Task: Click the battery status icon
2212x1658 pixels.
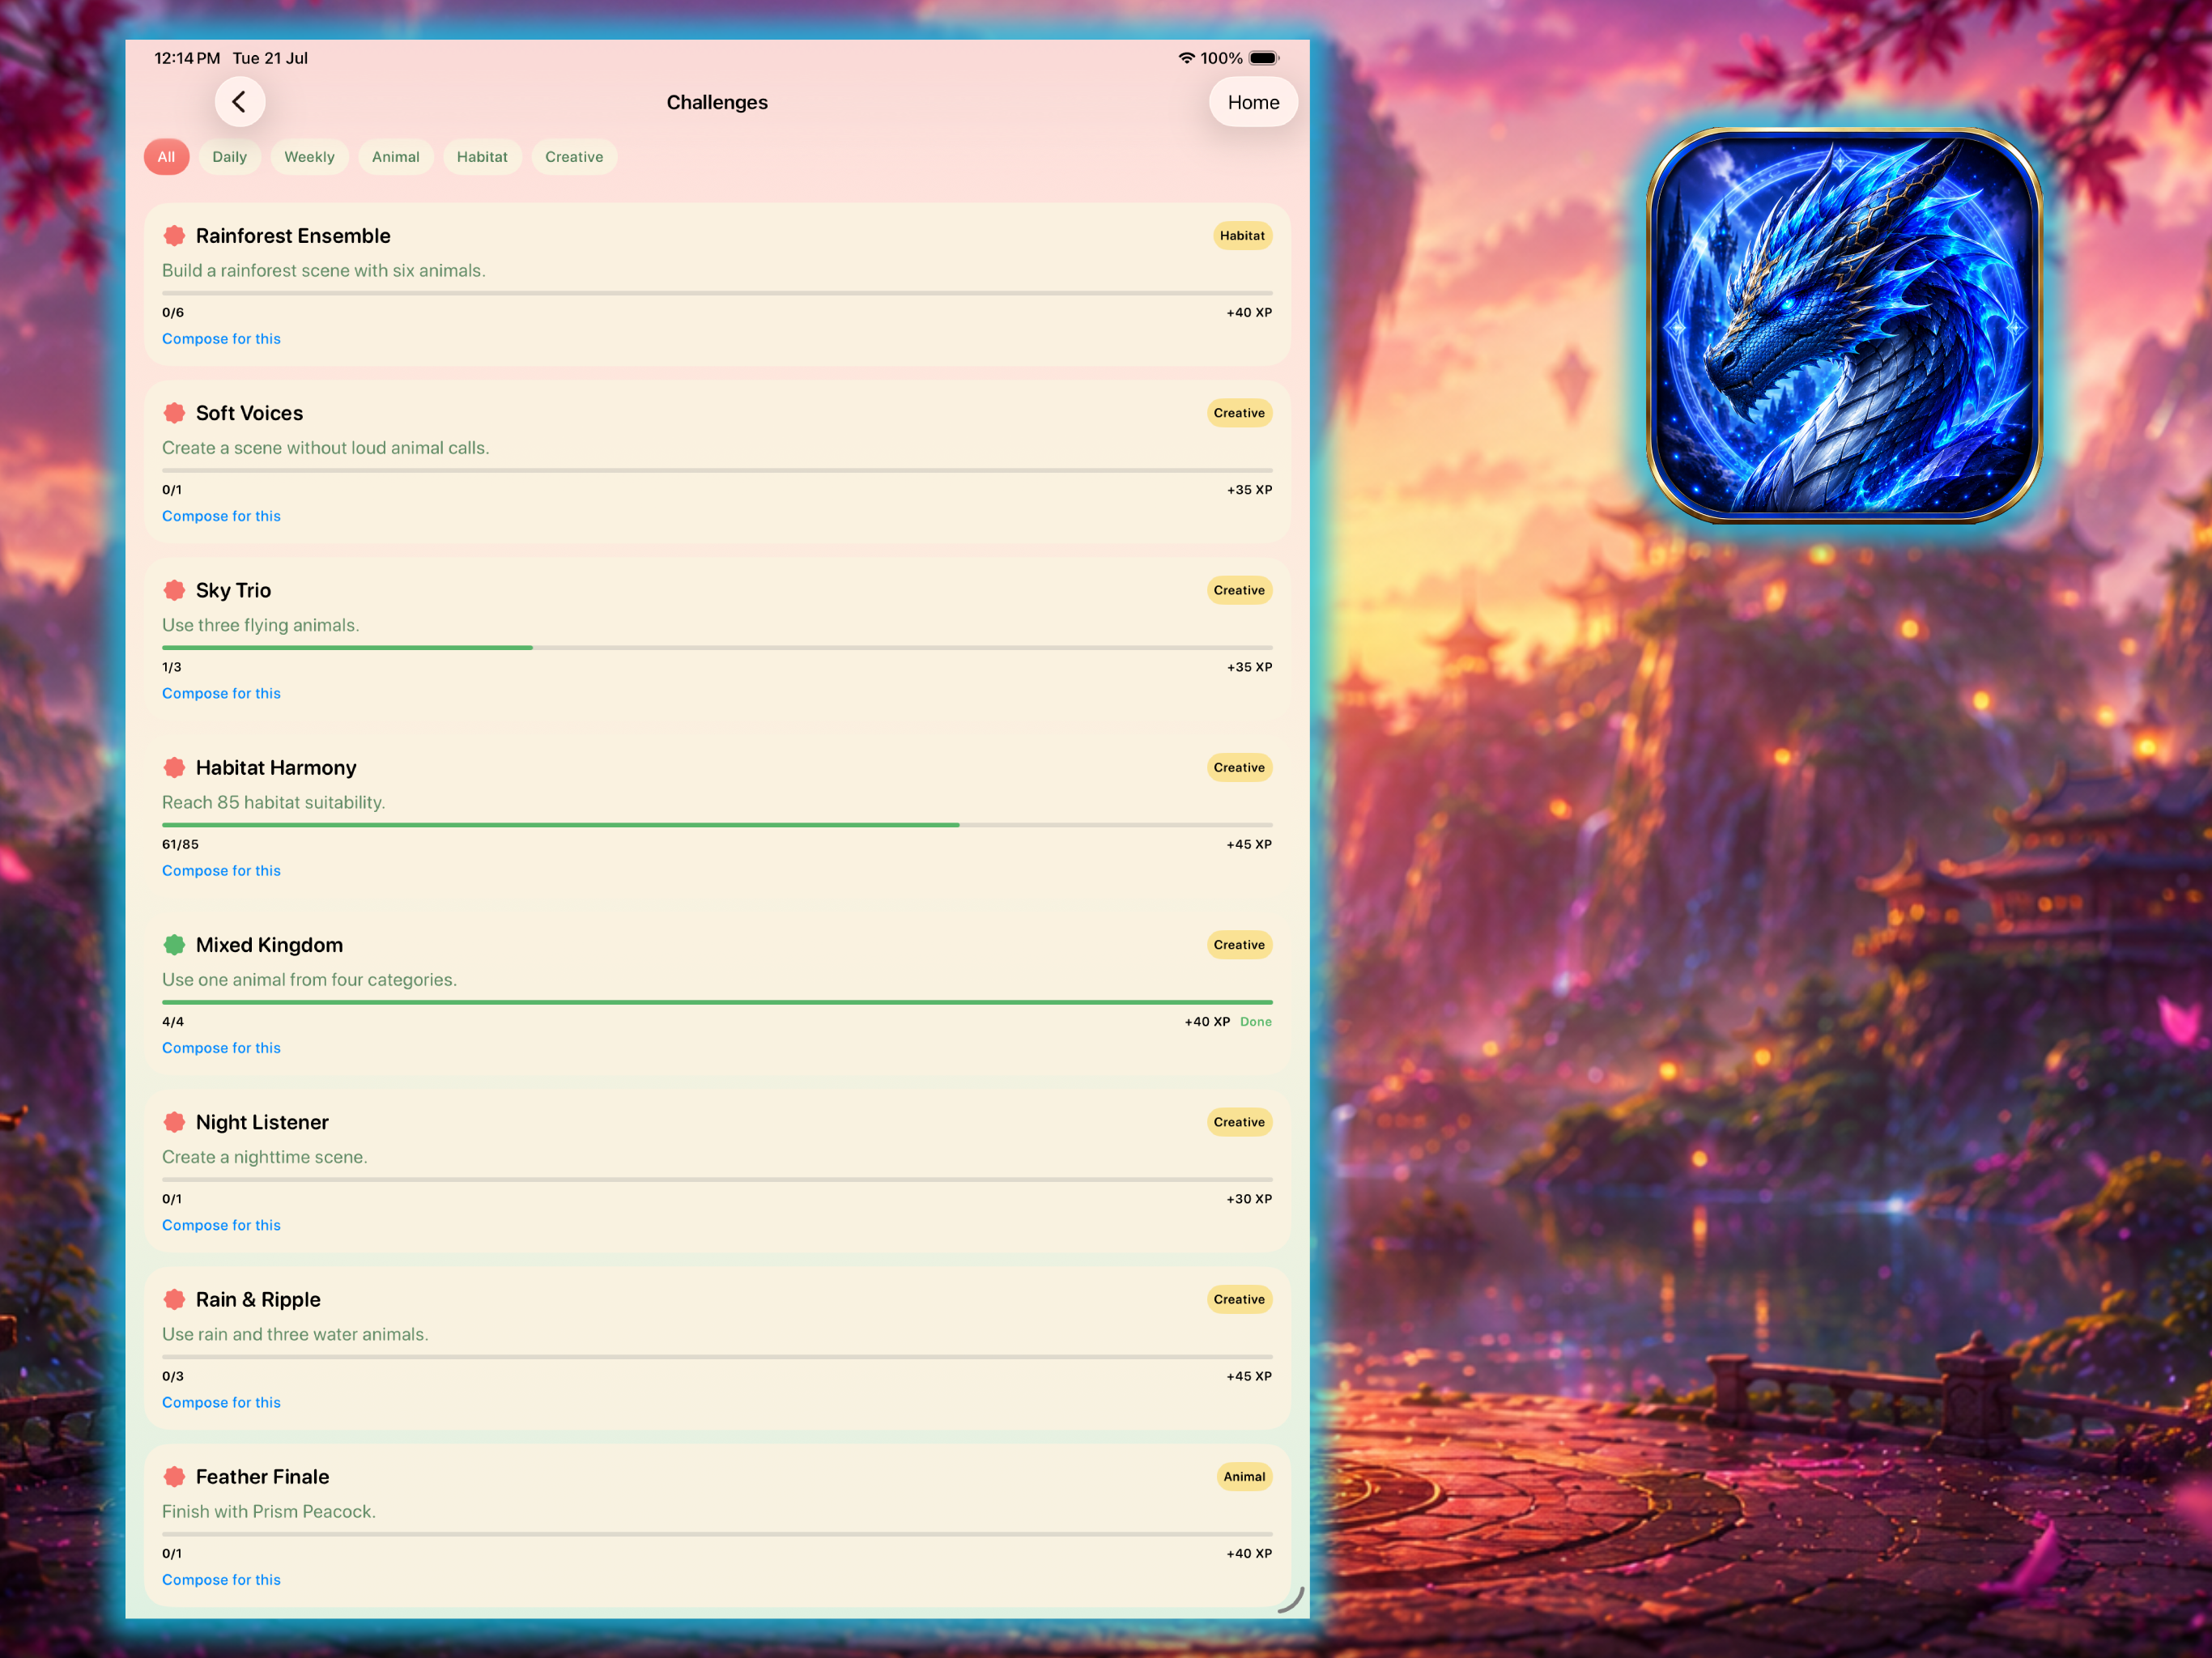Action: click(1264, 58)
